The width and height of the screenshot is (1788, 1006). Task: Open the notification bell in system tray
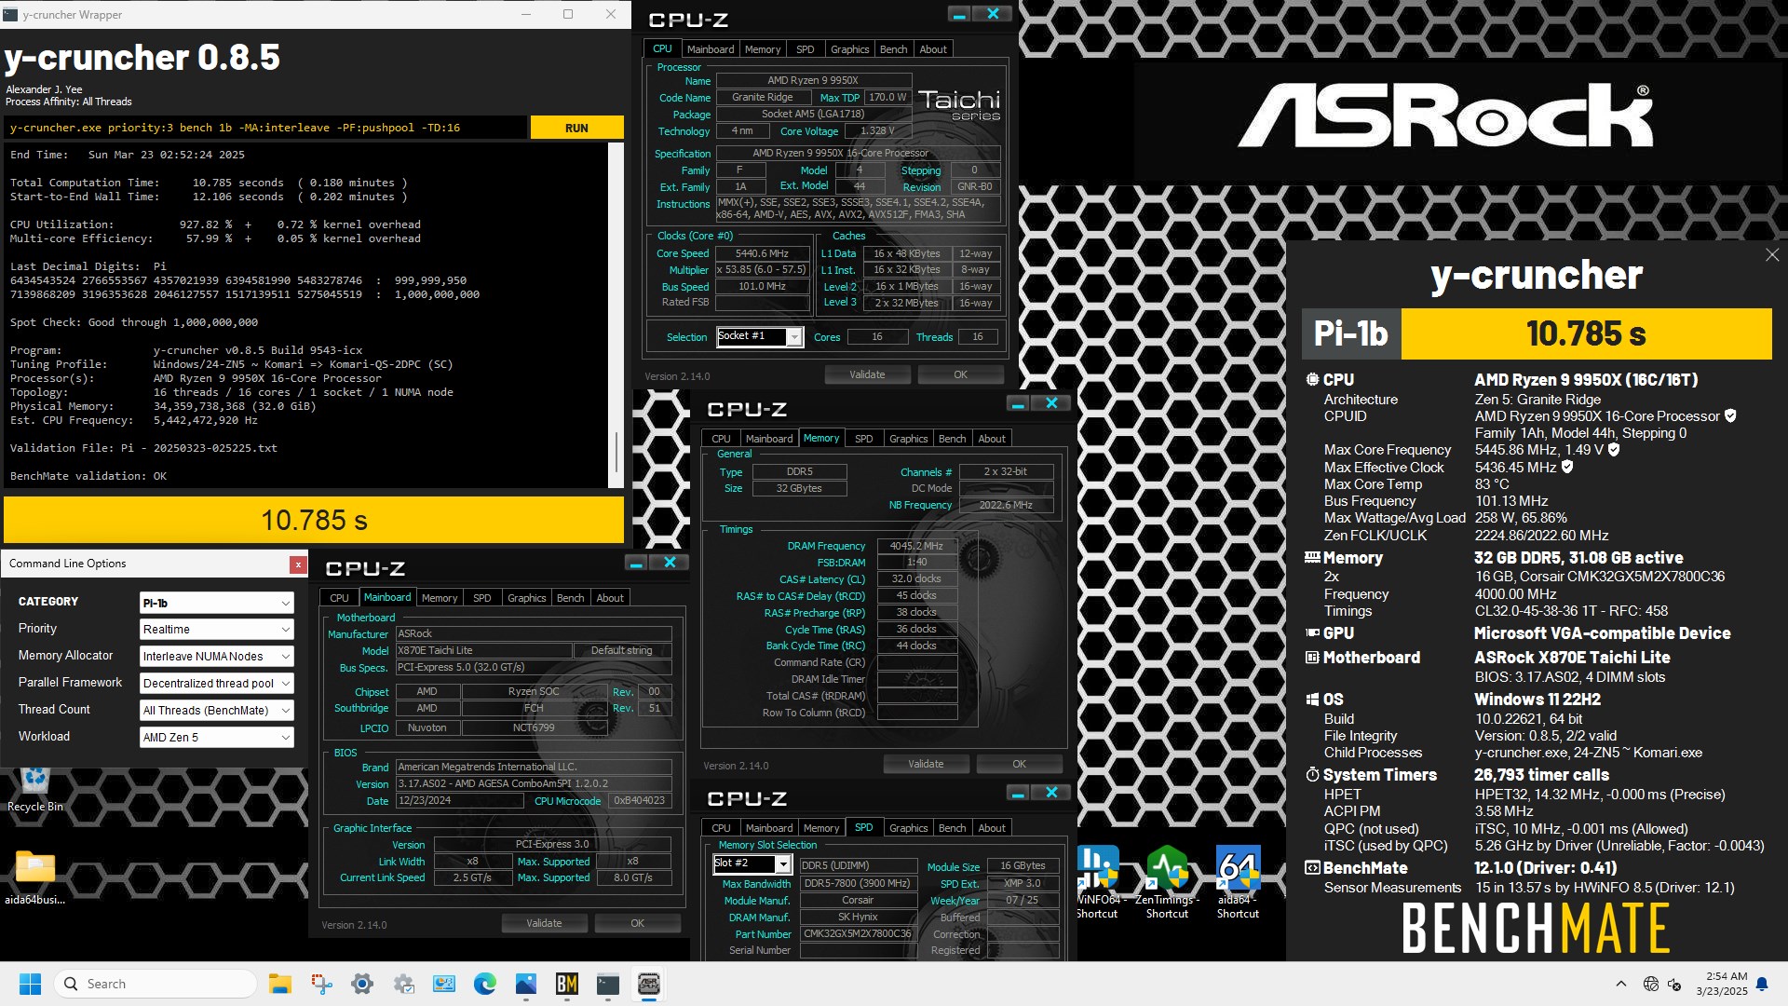coord(1762,984)
